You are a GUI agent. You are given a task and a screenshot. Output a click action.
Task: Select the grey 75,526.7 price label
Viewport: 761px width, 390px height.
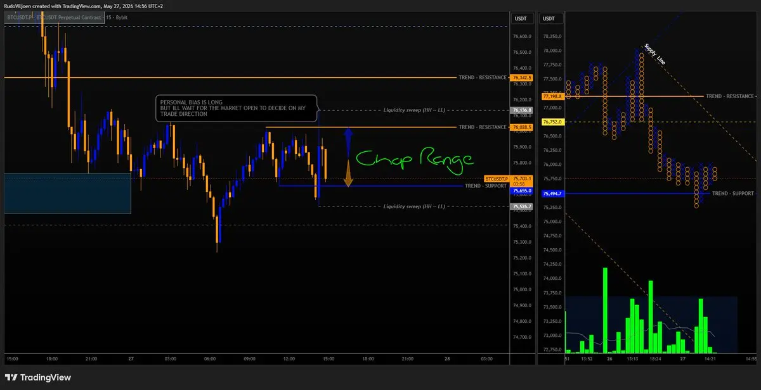[x=522, y=207]
